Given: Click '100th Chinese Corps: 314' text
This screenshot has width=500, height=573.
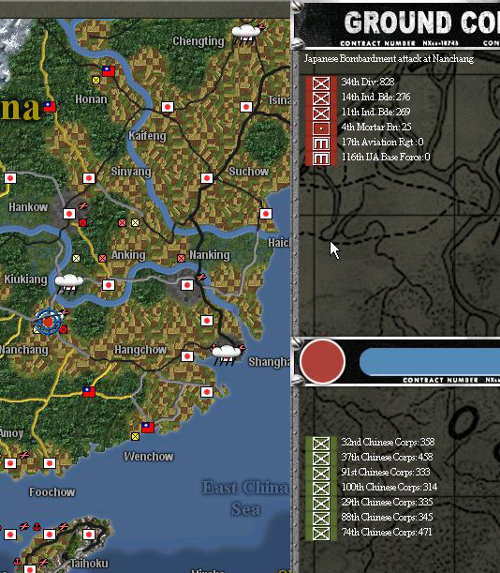Looking at the screenshot, I should point(390,487).
